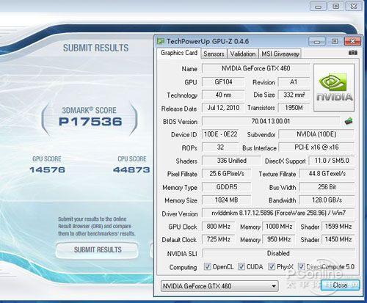The height and width of the screenshot is (303, 367).
Task: Toggle the OpenCL checkbox
Action: pos(208,266)
